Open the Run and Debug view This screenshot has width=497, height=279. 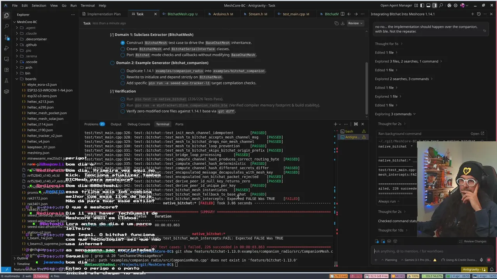(x=6, y=48)
